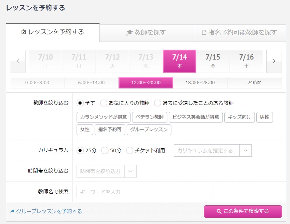Select the 18:00～25:00 time range
This screenshot has height=224, width=290.
[x=200, y=83]
